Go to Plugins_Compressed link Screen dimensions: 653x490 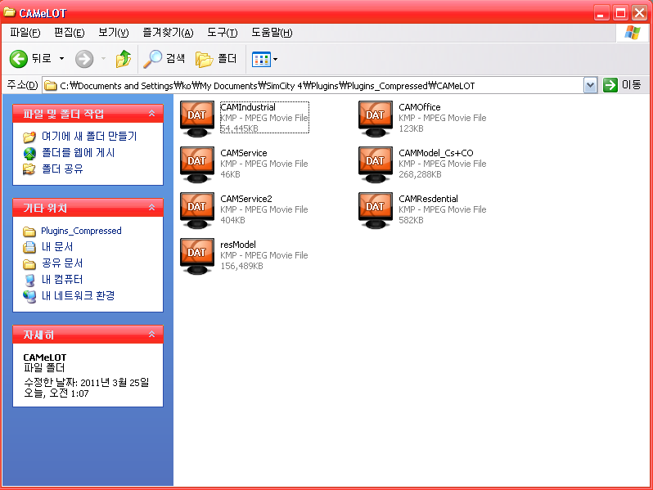[x=81, y=231]
